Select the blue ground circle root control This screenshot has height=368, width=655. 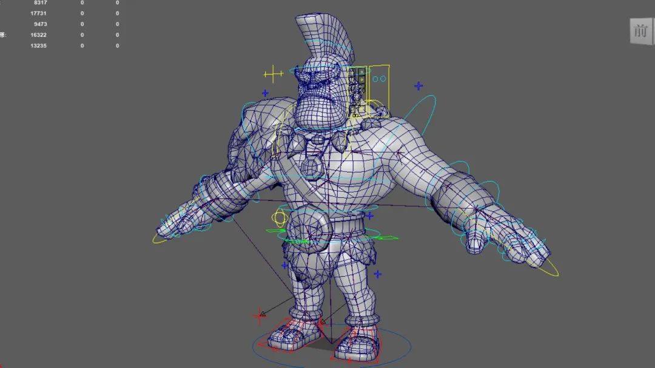pyautogui.click(x=332, y=347)
